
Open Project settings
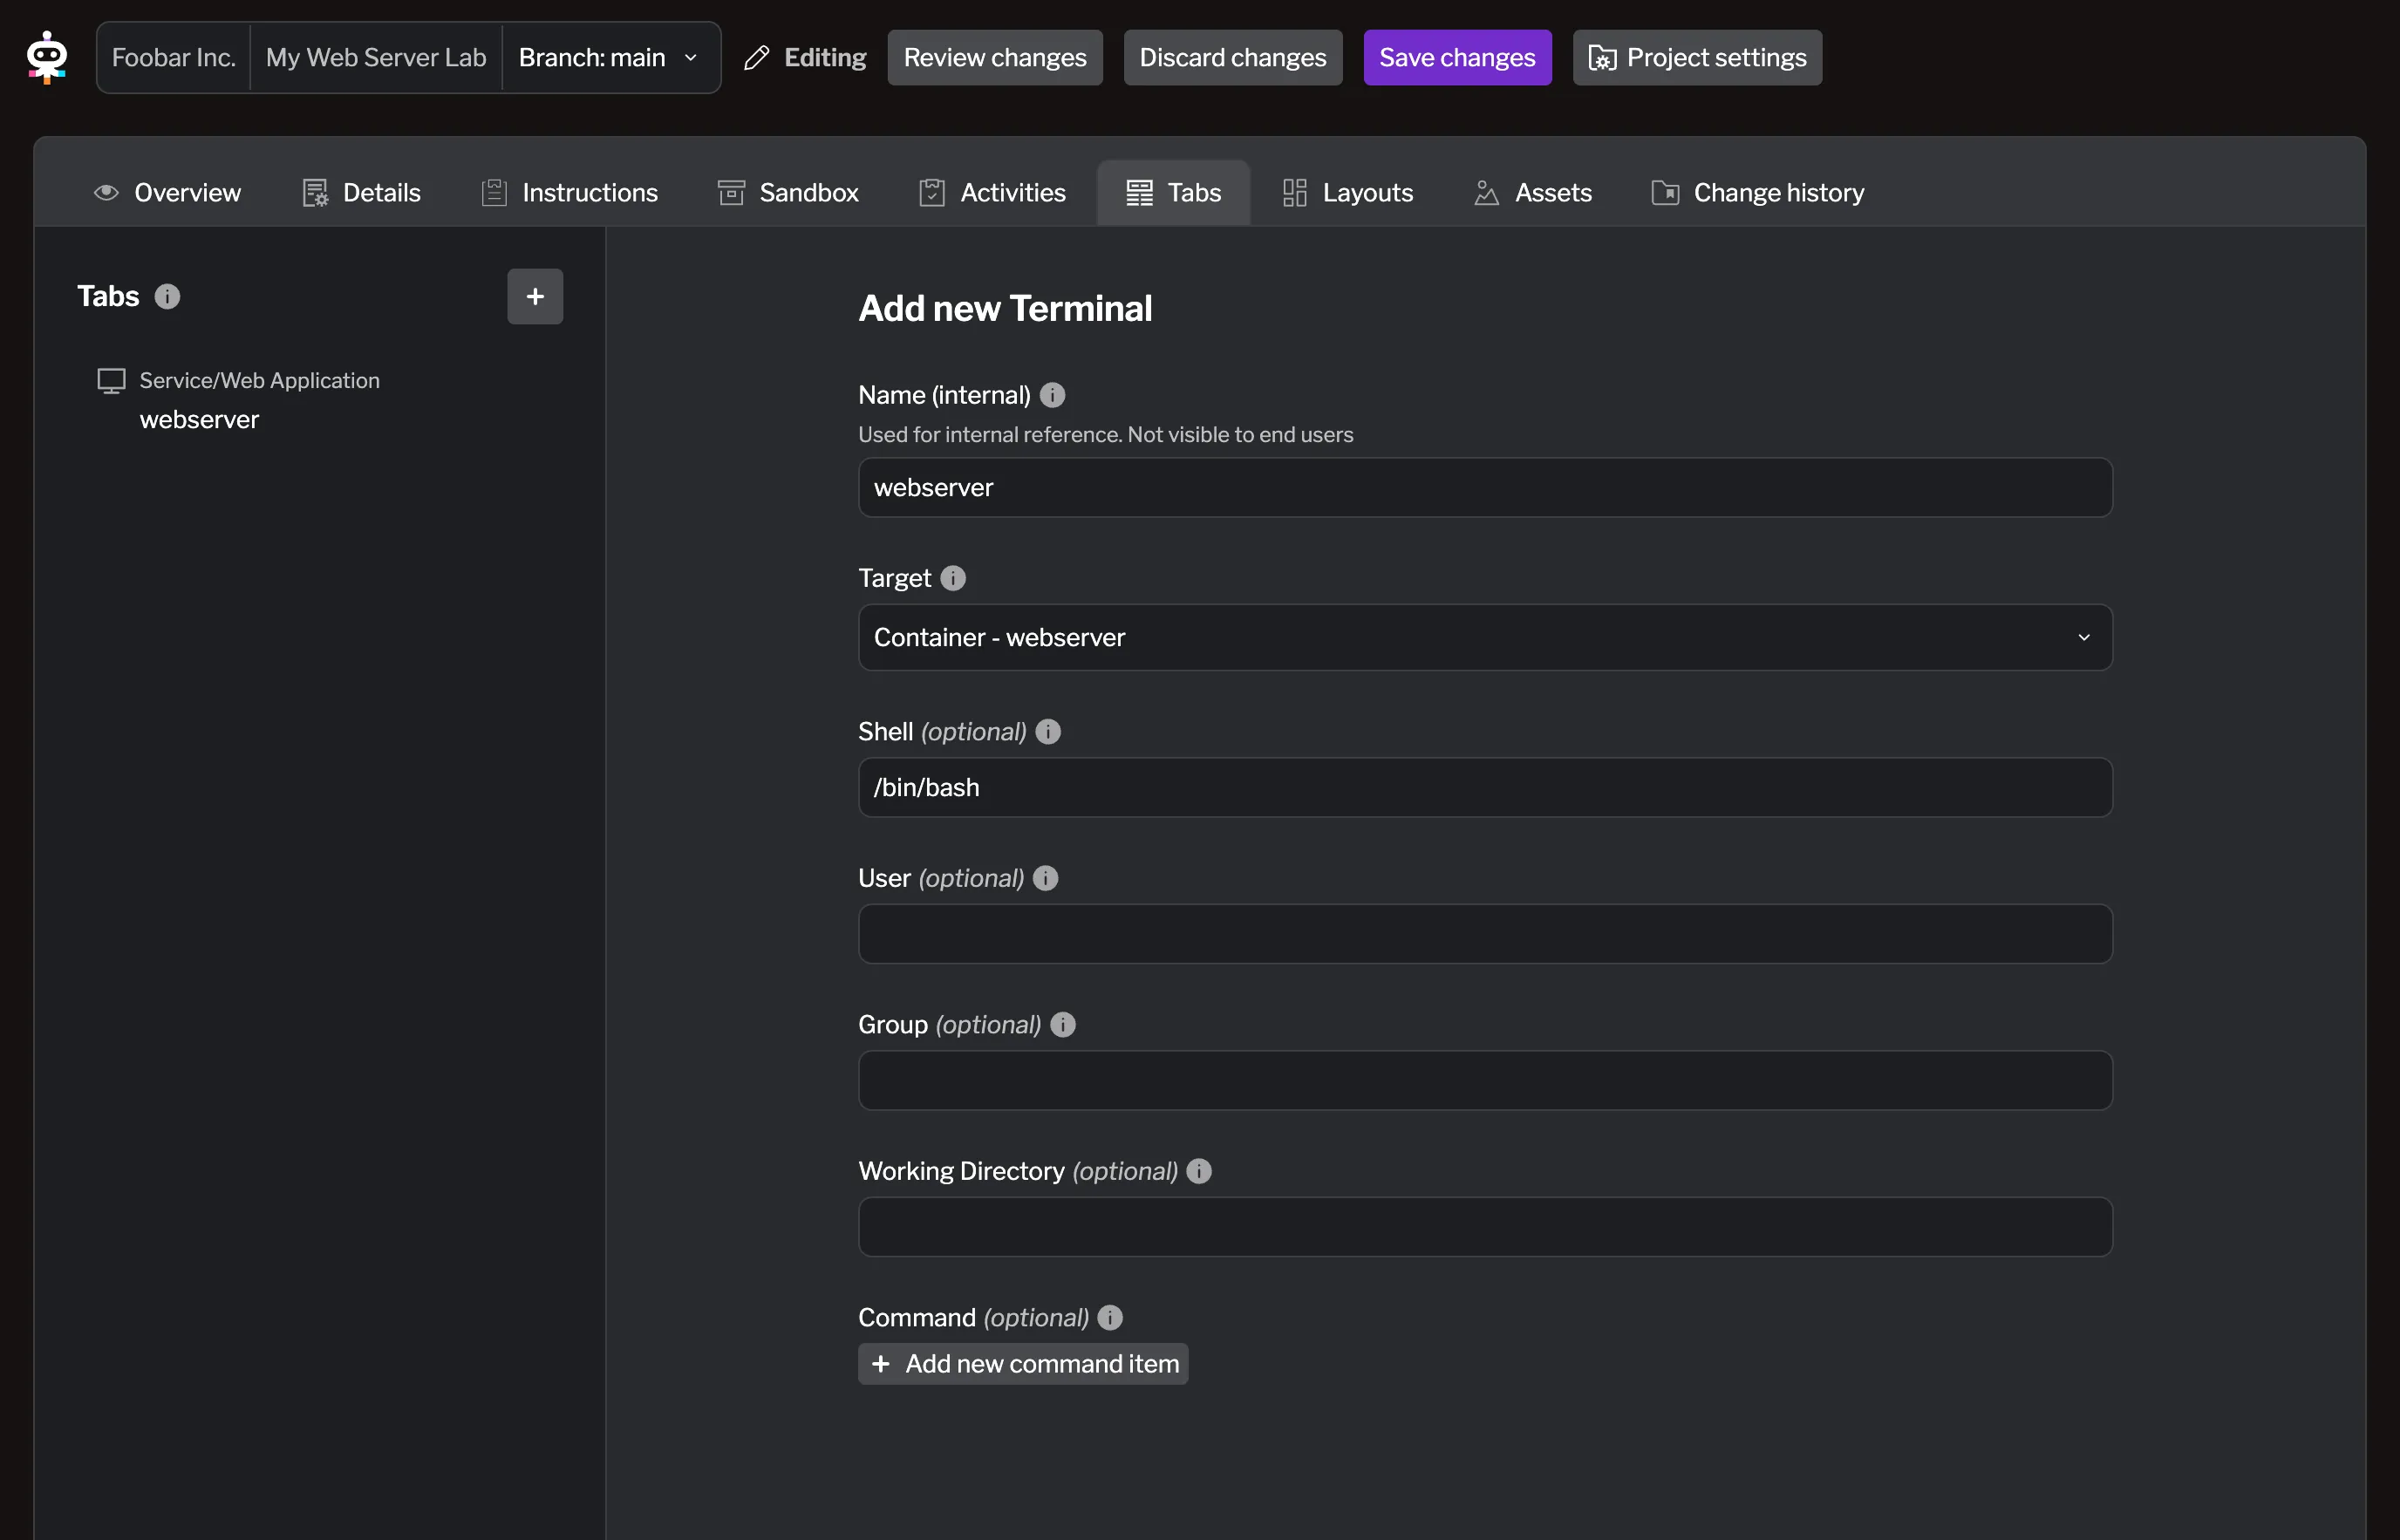[x=1697, y=58]
